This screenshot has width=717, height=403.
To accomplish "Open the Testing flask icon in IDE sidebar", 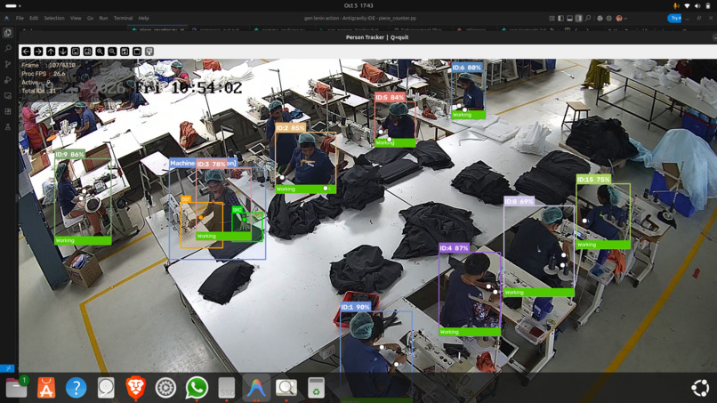I will point(8,127).
